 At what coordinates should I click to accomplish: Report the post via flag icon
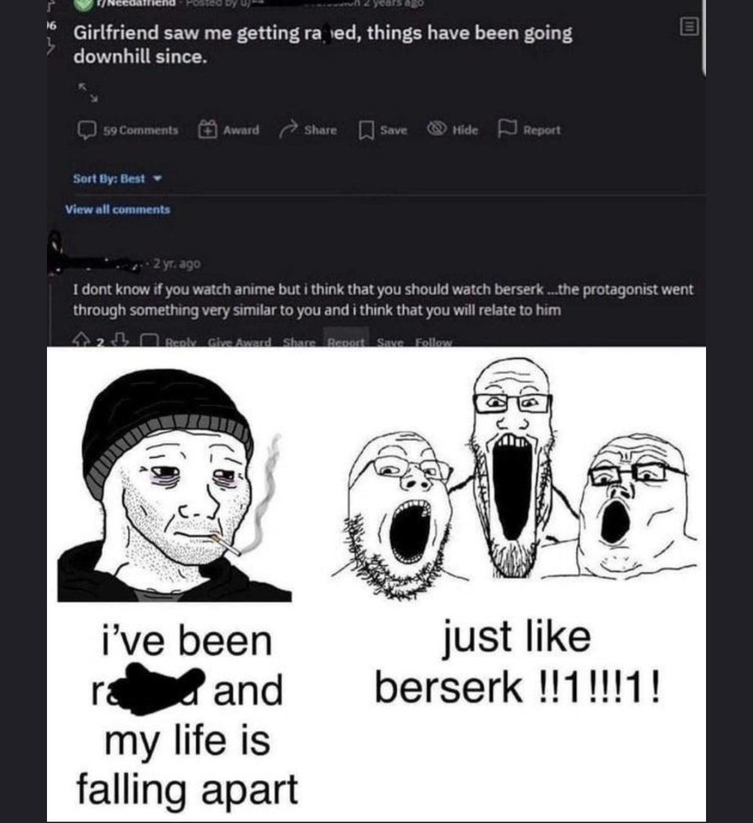505,129
